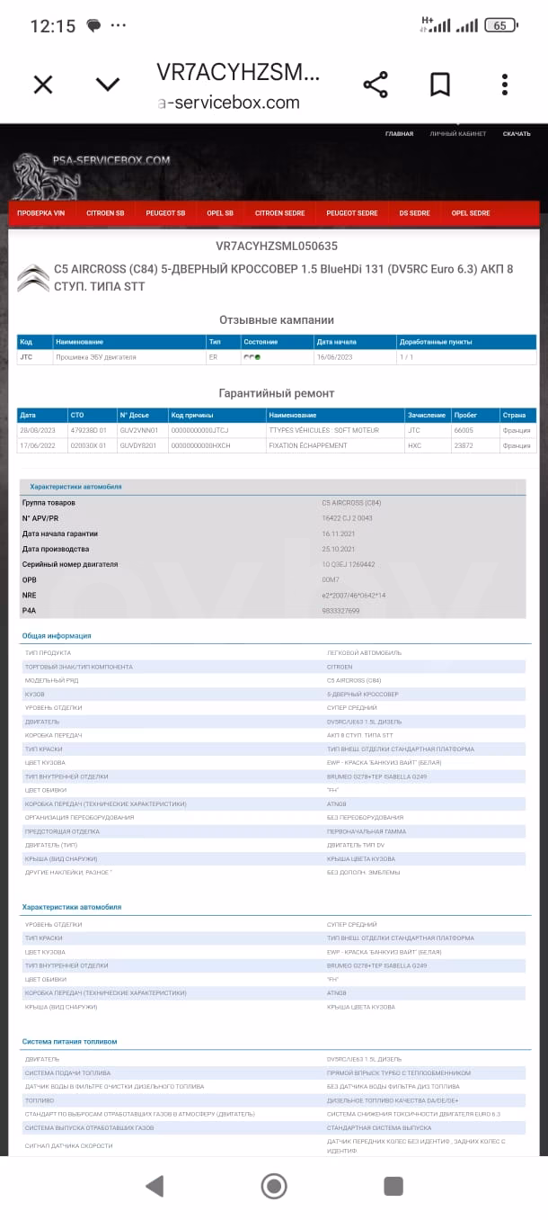Tap the Citroen chevron logo icon
Image resolution: width=548 pixels, height=1220 pixels.
click(33, 278)
